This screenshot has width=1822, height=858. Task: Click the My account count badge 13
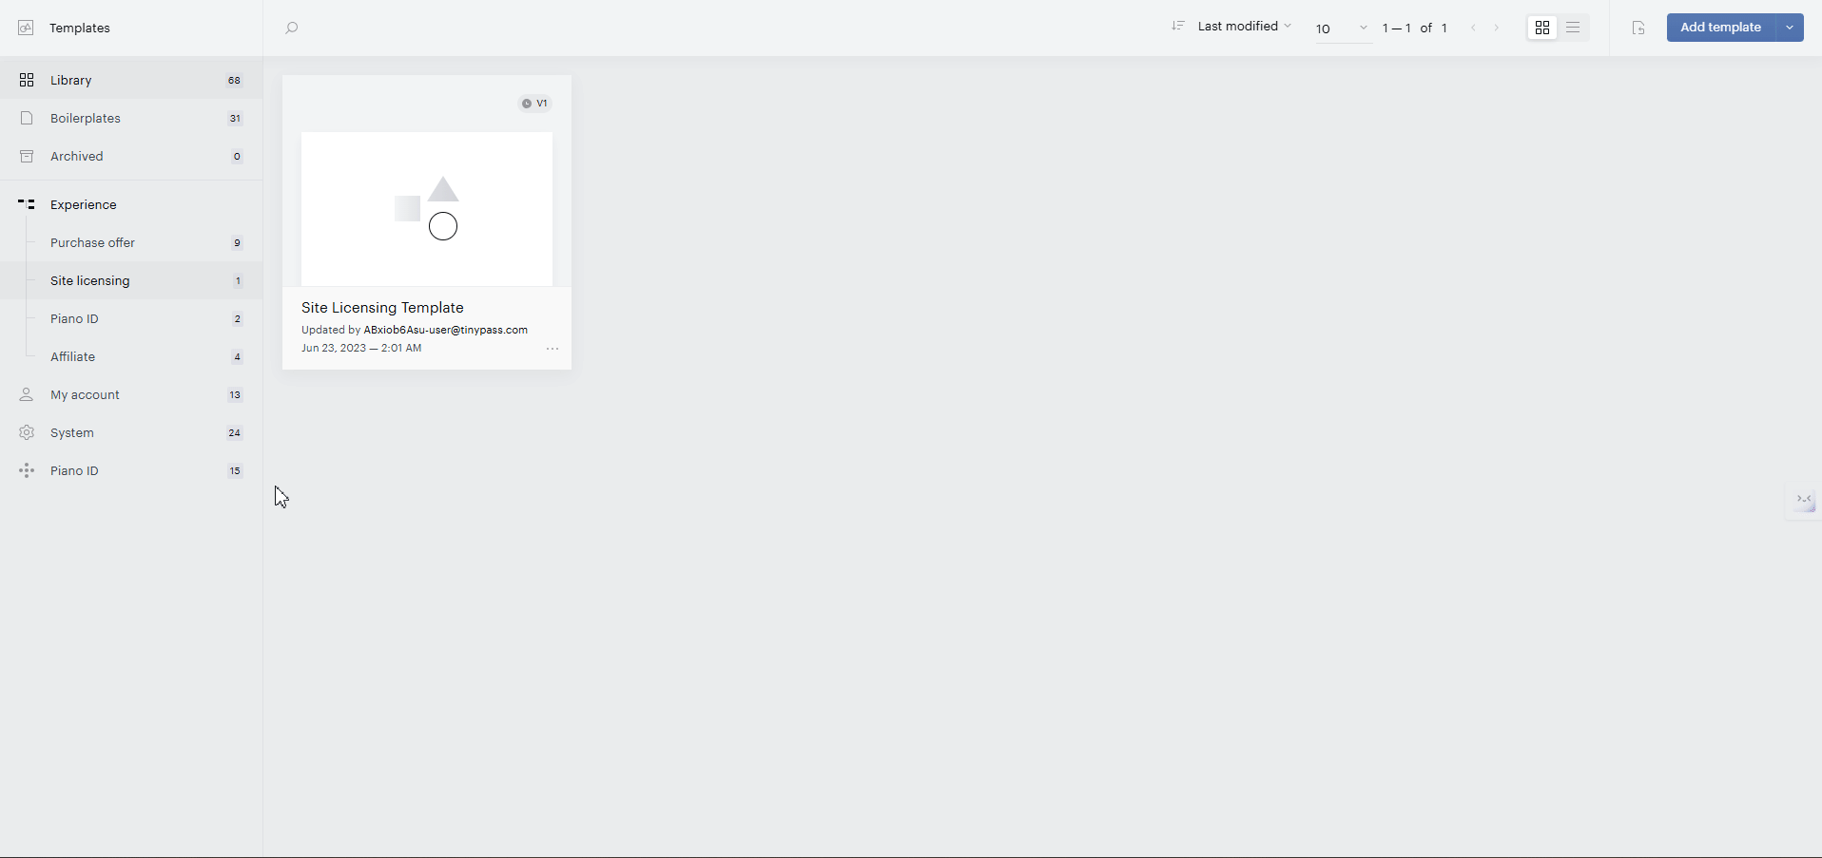[x=235, y=395]
